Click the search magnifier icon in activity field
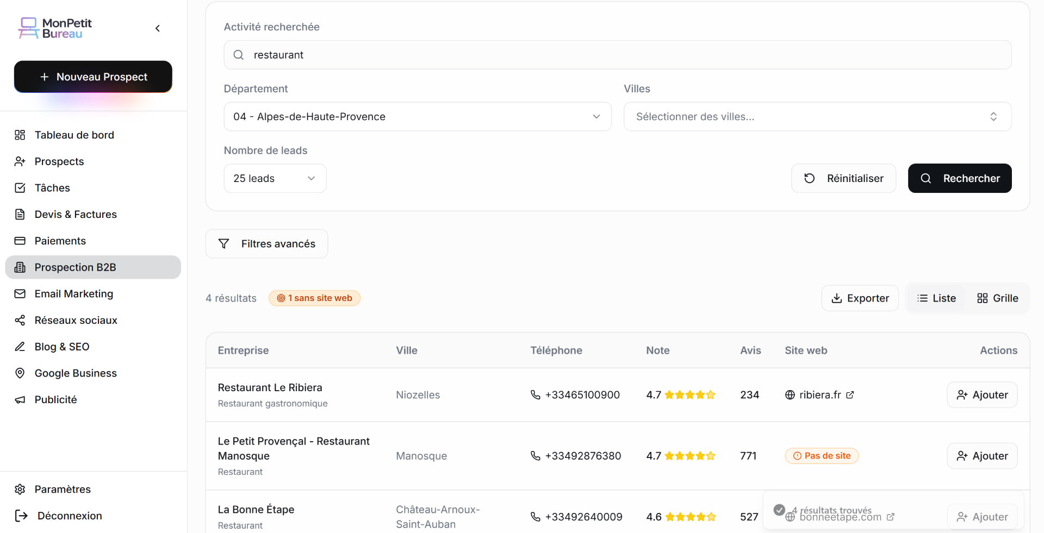The image size is (1044, 533). (x=238, y=55)
